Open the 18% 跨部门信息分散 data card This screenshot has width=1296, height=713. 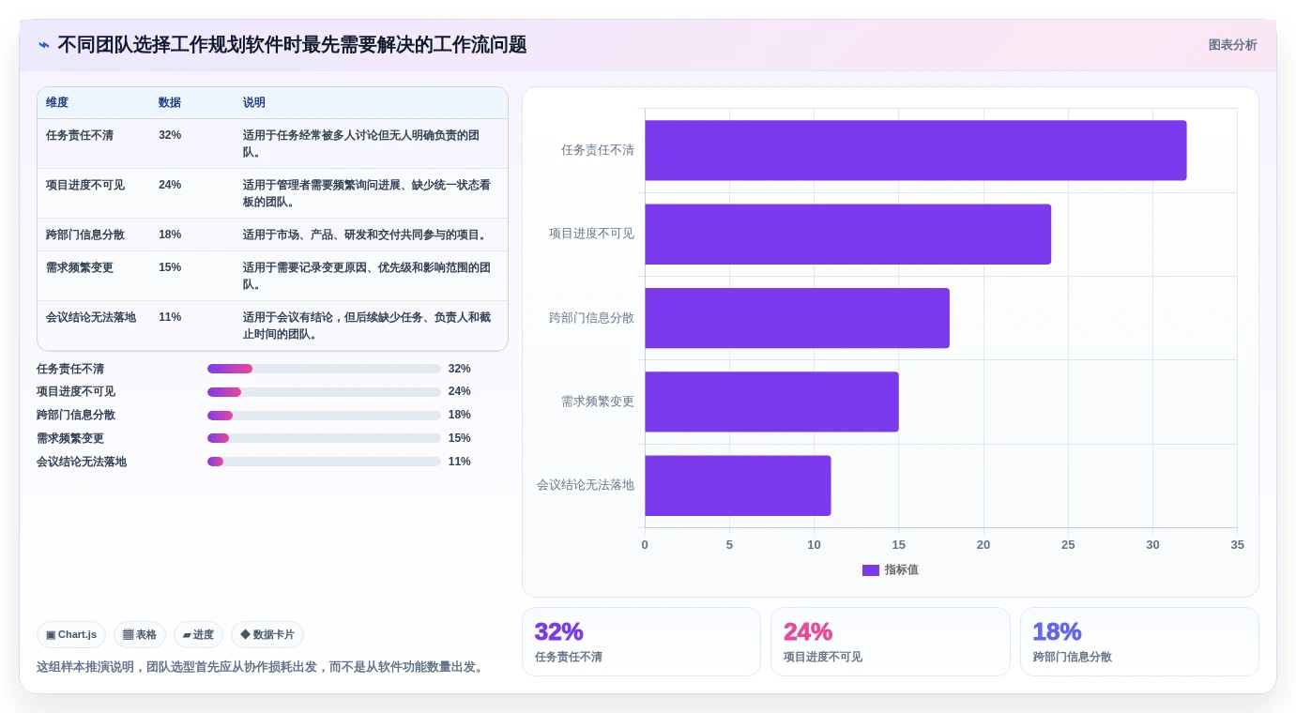point(1139,642)
